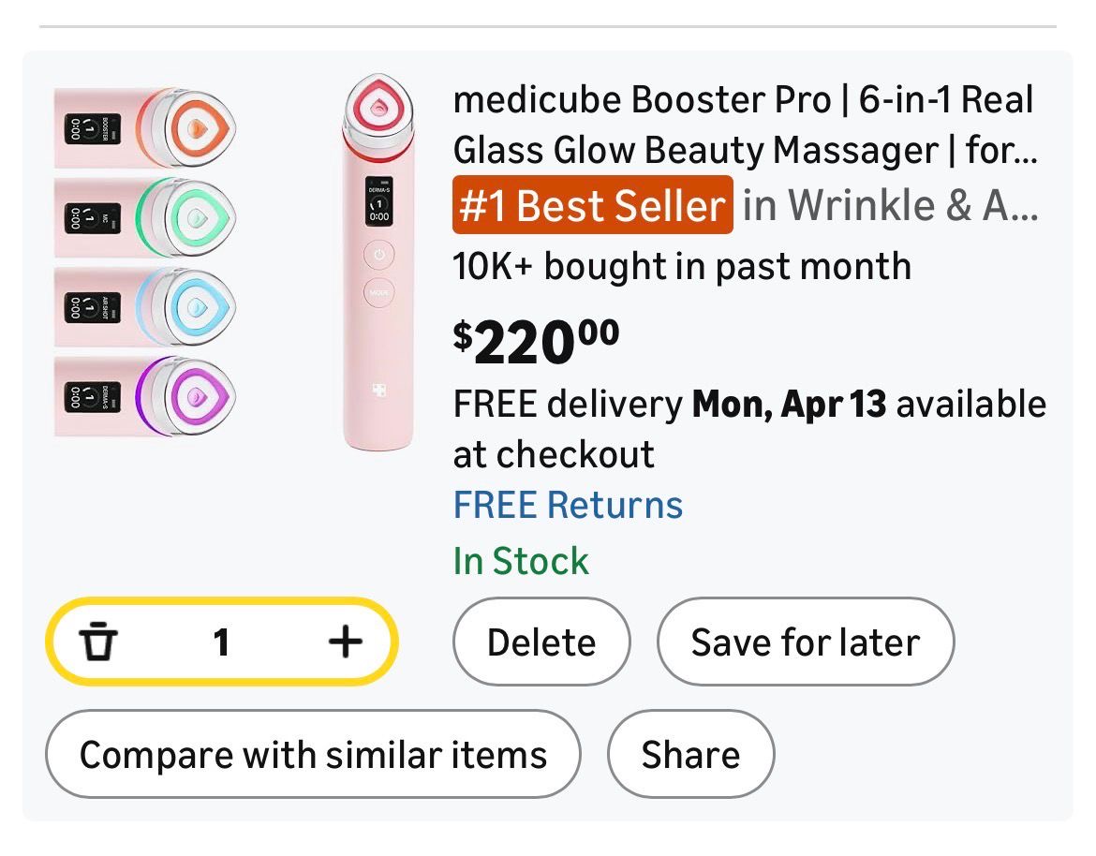This screenshot has height=856, width=1096.
Task: Select the orange-light device image
Action: 146,127
